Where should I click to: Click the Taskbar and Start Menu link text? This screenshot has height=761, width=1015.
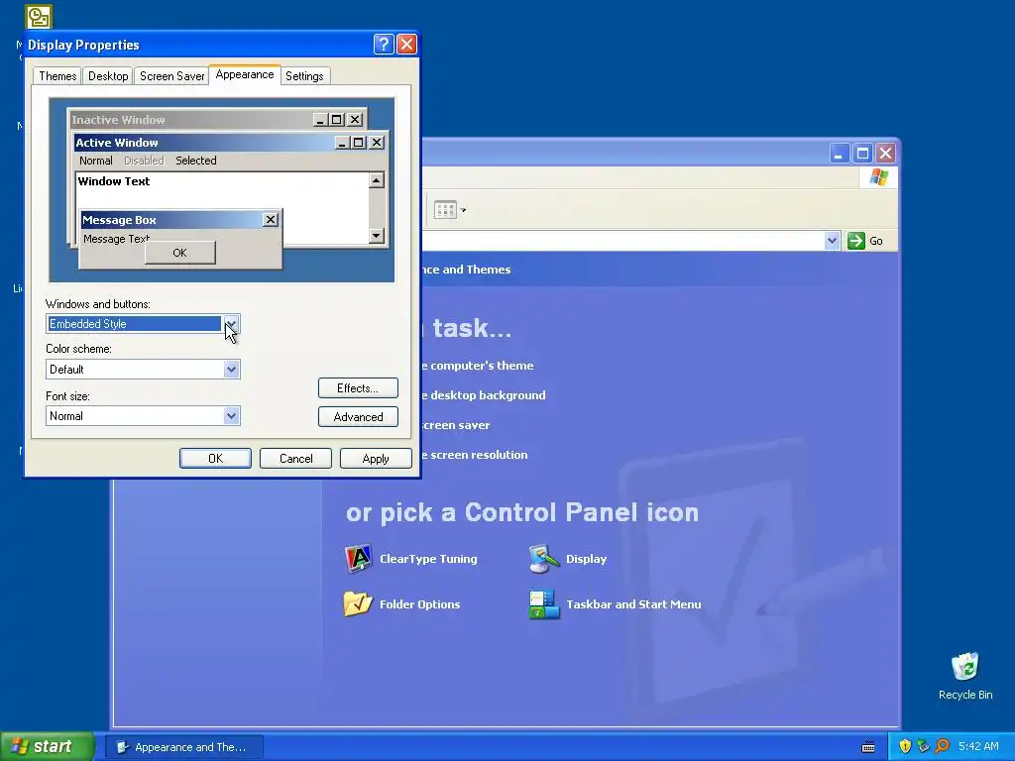tap(633, 603)
